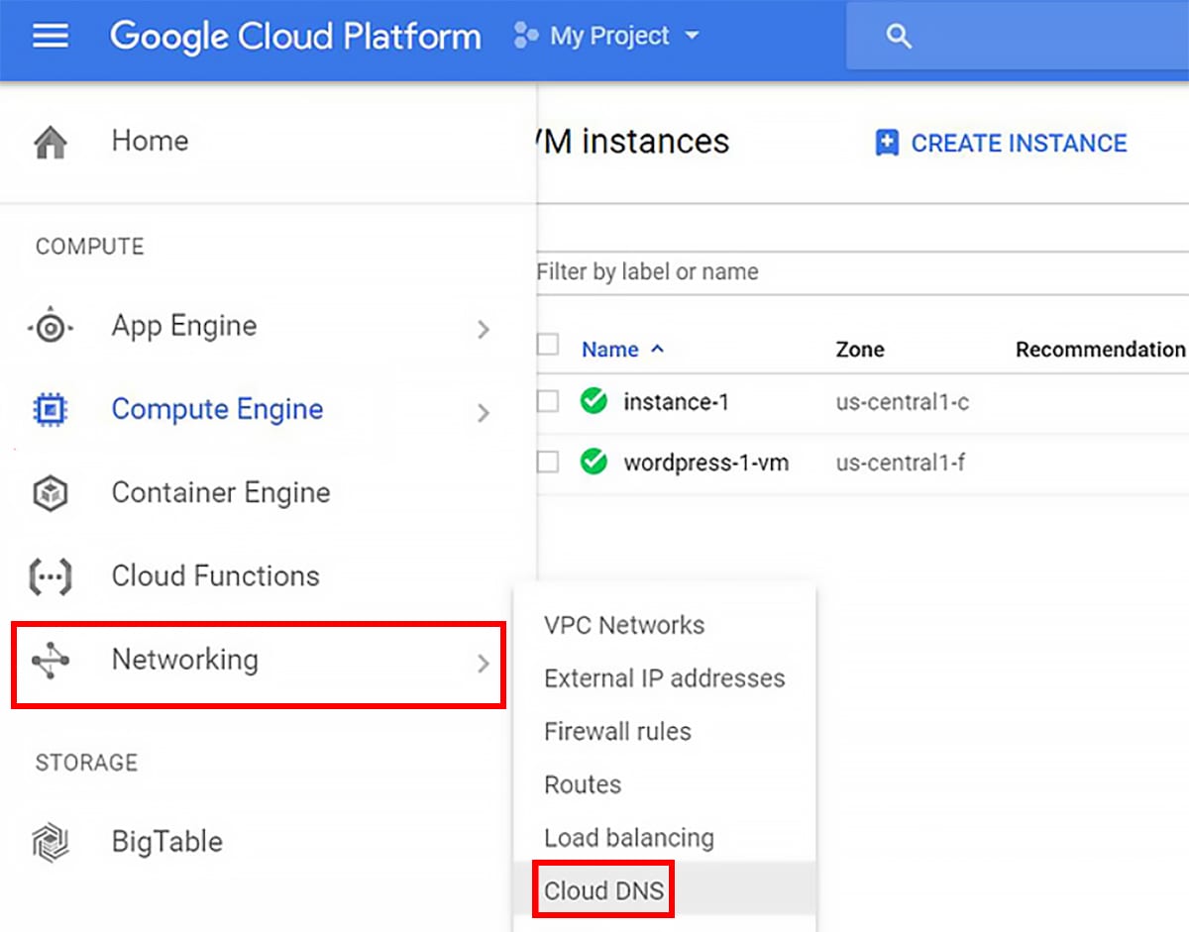Click the Recommendation column header
The image size is (1189, 932).
1100,350
